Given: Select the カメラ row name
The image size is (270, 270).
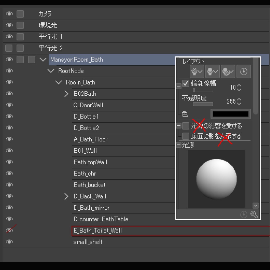Looking at the screenshot, I should click(x=45, y=14).
